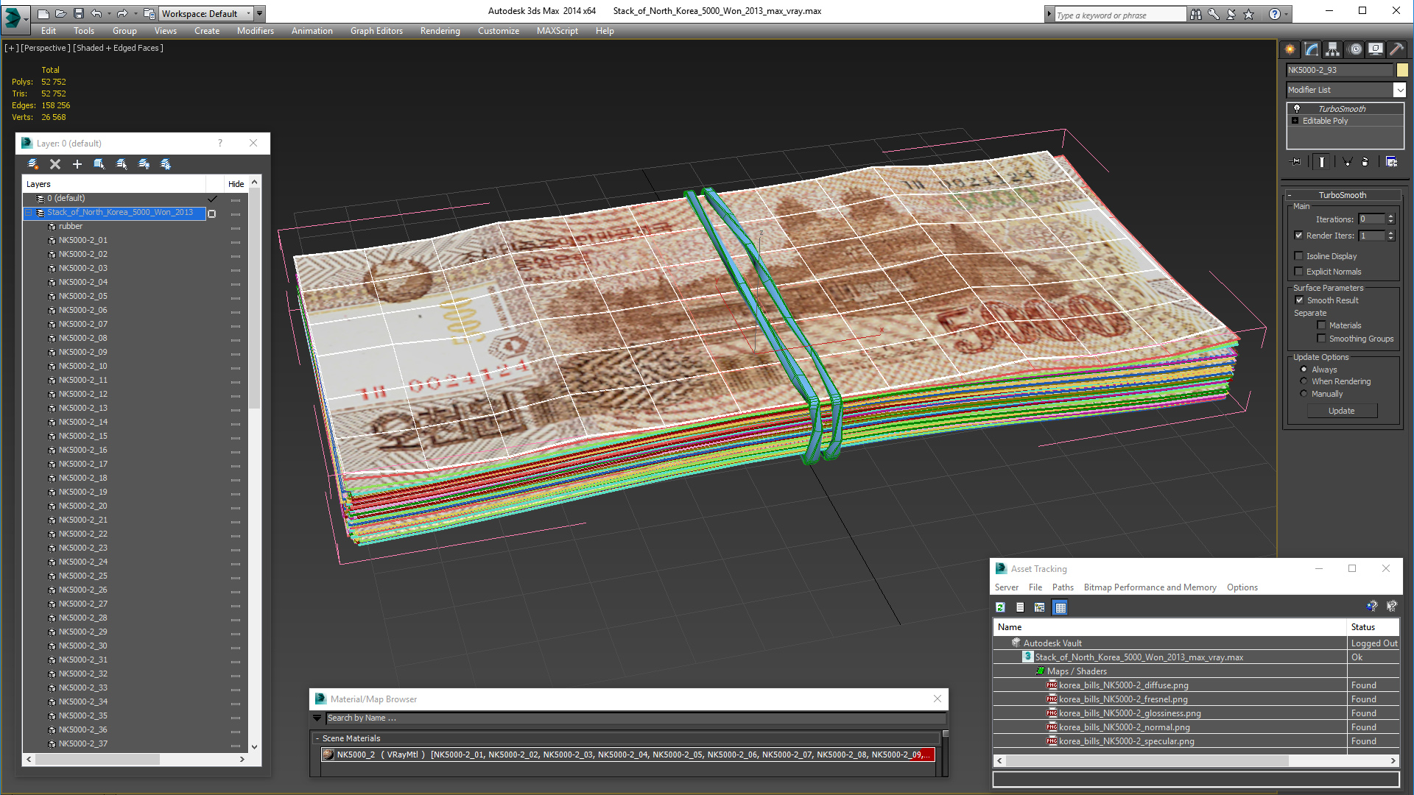Click the object color swatch next to name

coord(1402,70)
